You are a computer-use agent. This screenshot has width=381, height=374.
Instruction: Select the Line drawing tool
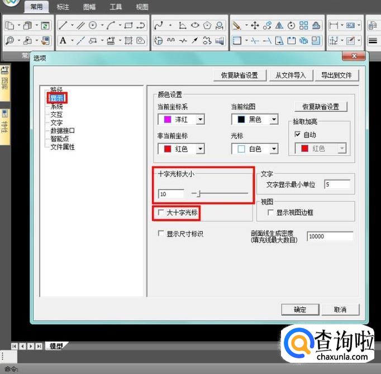[x=63, y=25]
